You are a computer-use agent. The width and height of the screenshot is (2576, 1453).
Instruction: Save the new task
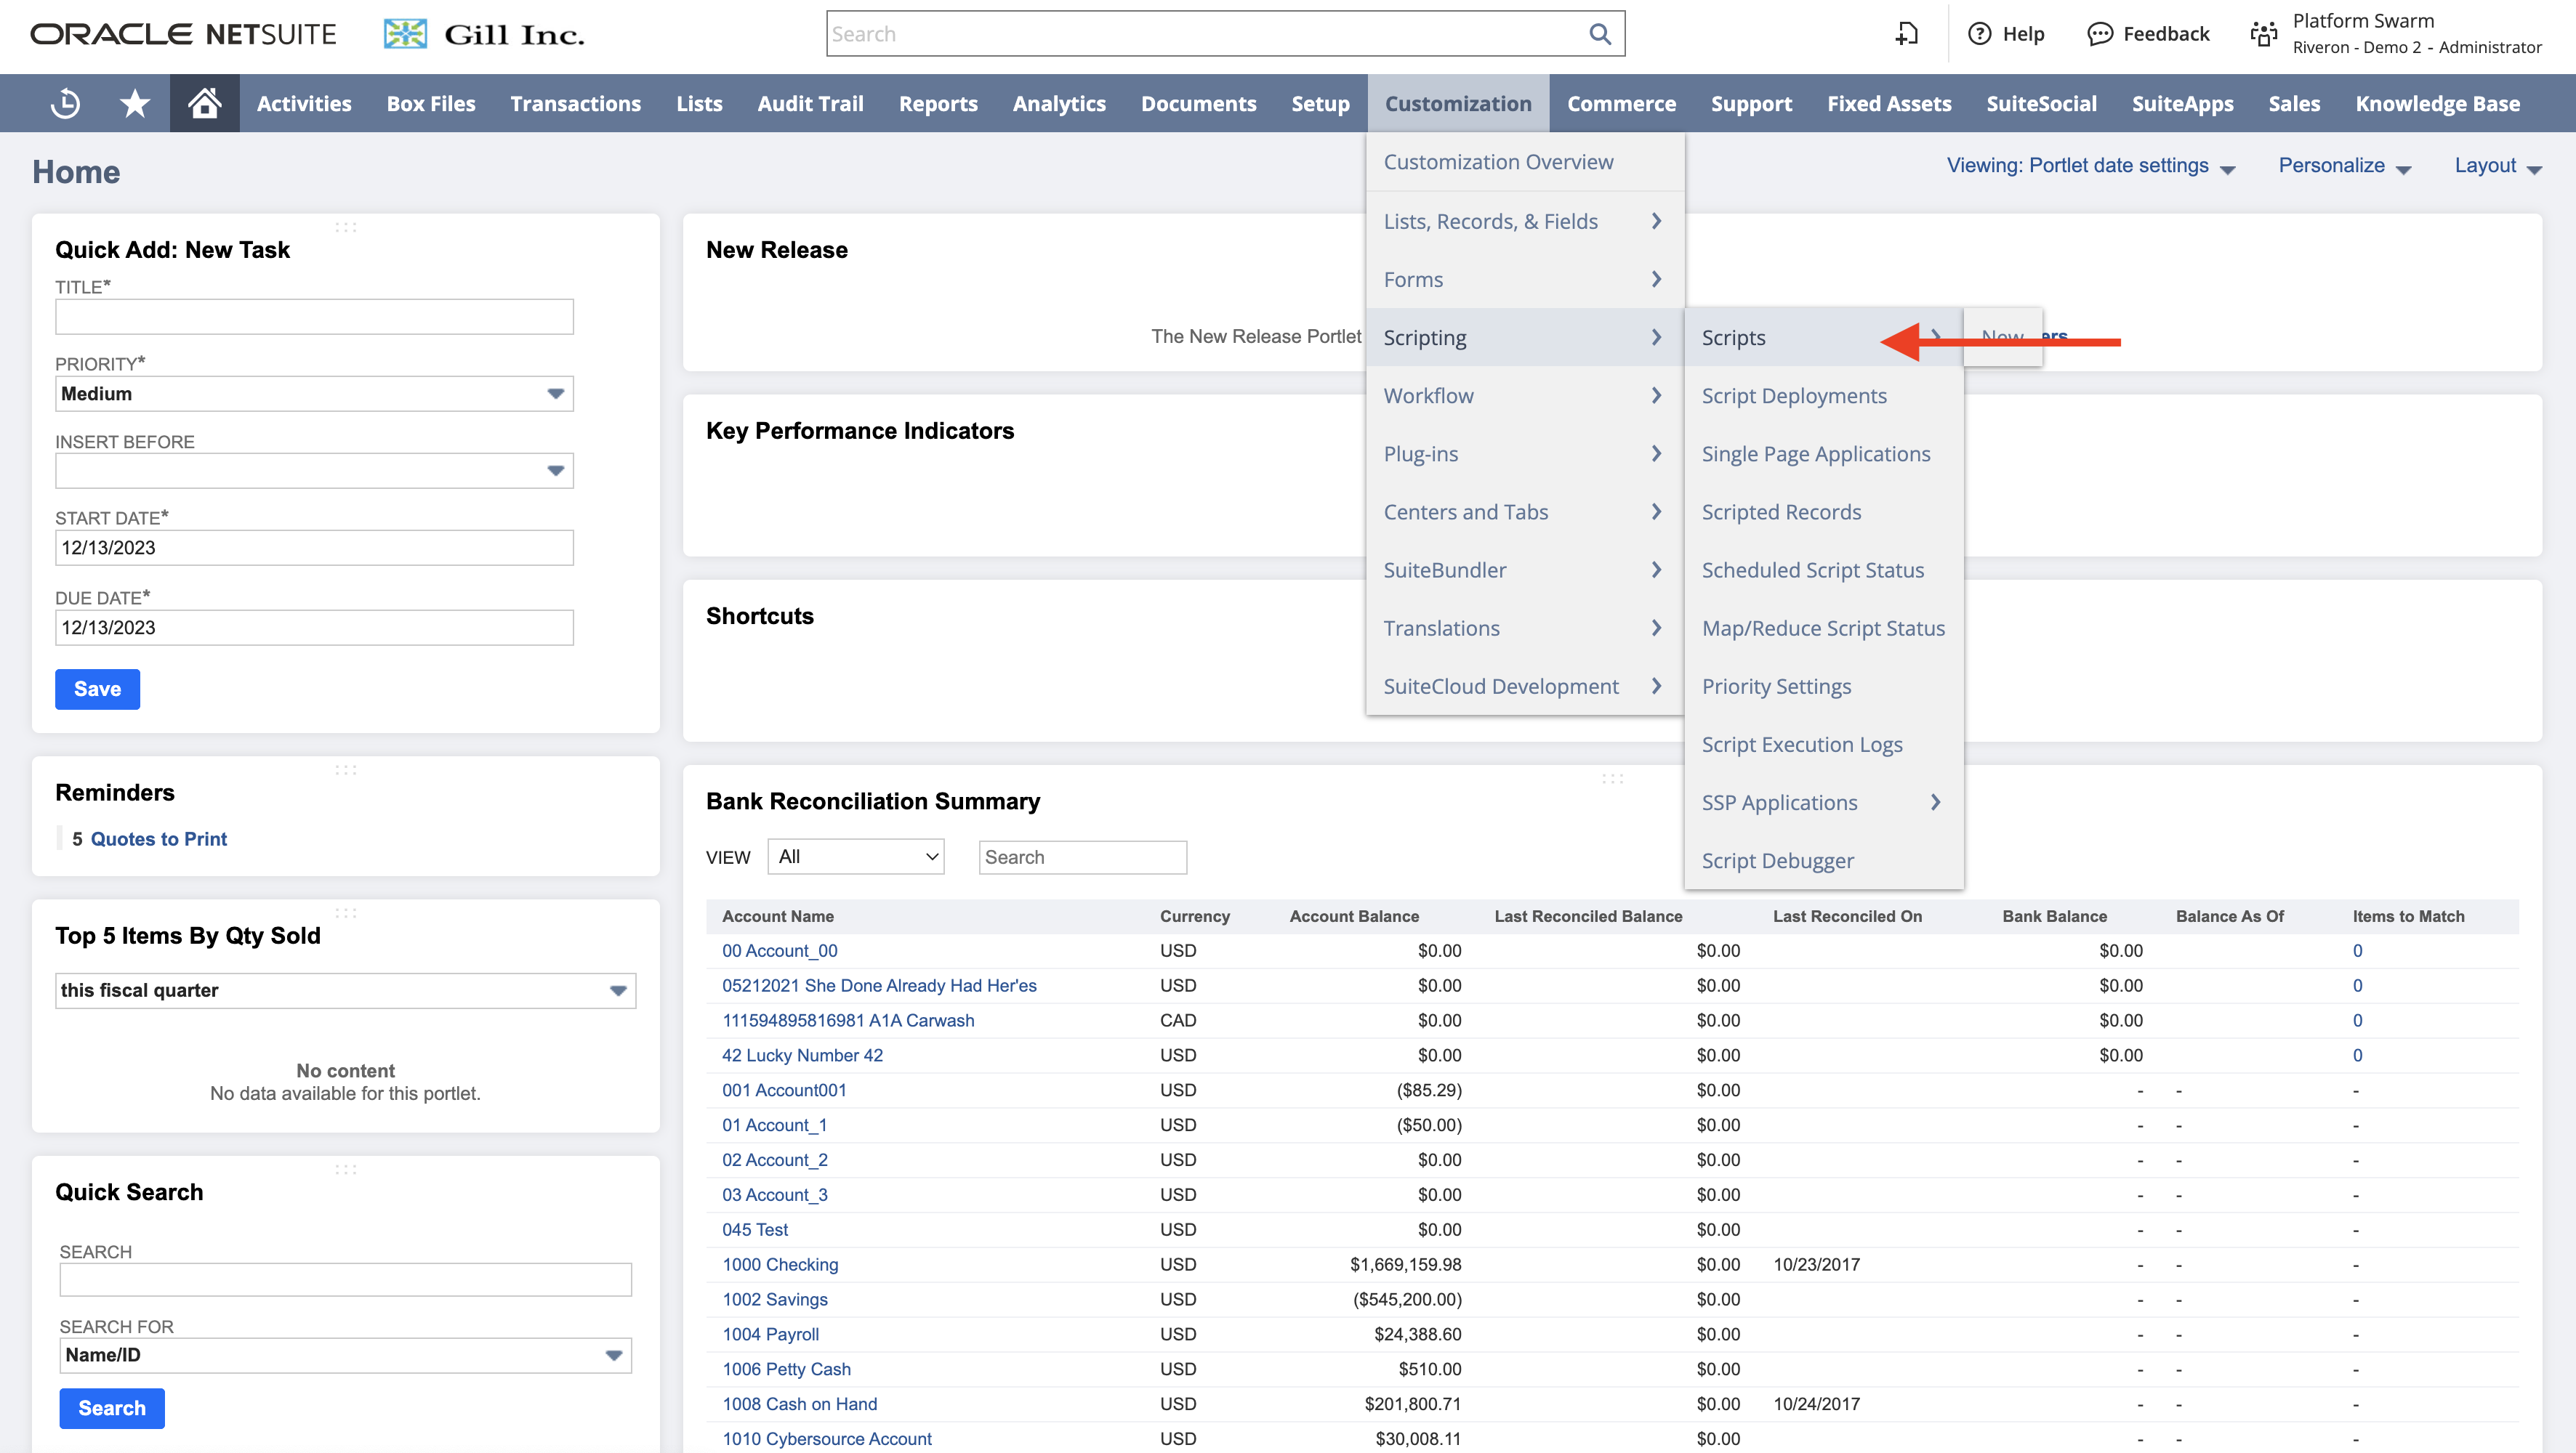click(x=97, y=689)
